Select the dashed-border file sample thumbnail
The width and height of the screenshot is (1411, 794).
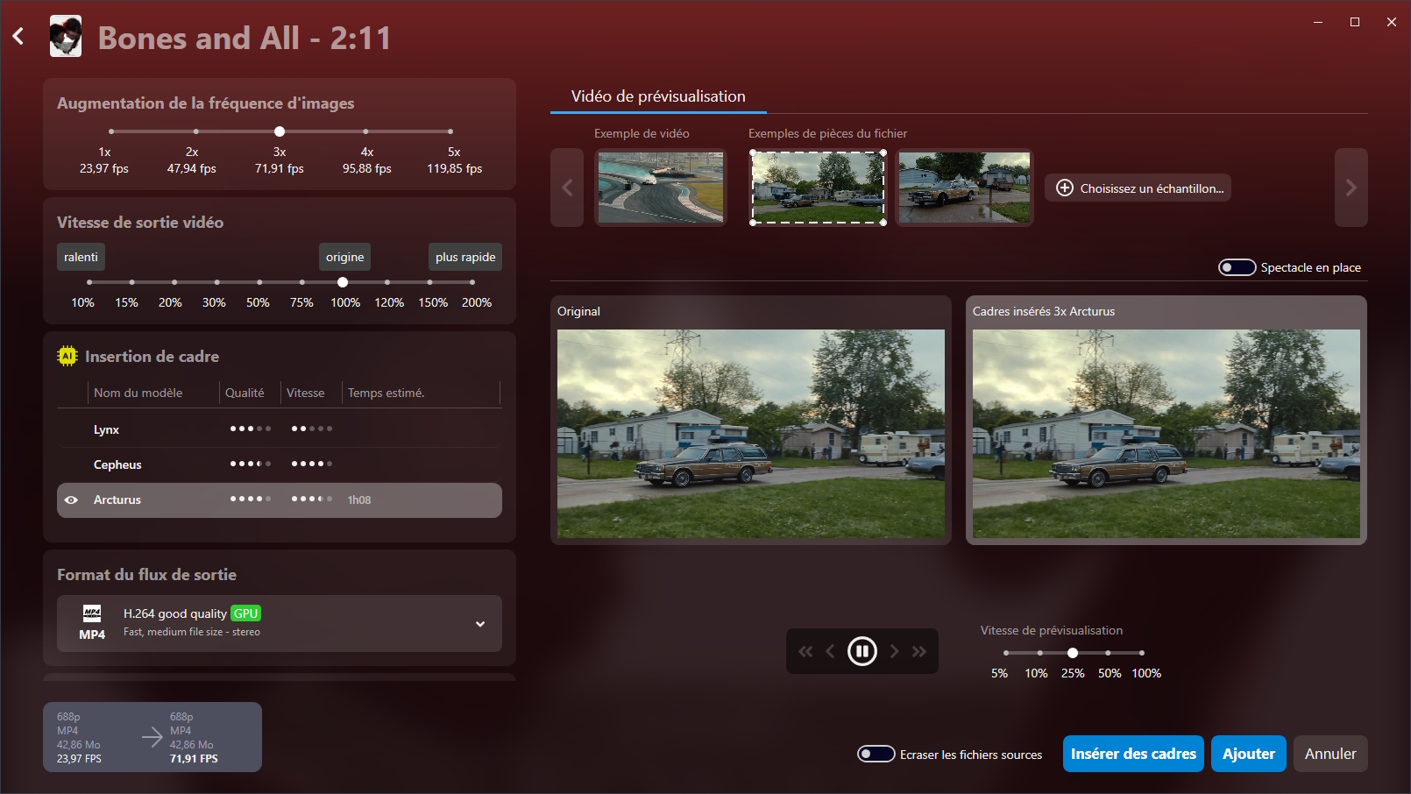818,188
